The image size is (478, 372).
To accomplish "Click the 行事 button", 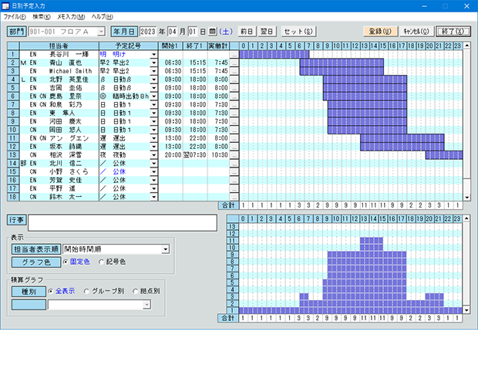I will tap(17, 220).
